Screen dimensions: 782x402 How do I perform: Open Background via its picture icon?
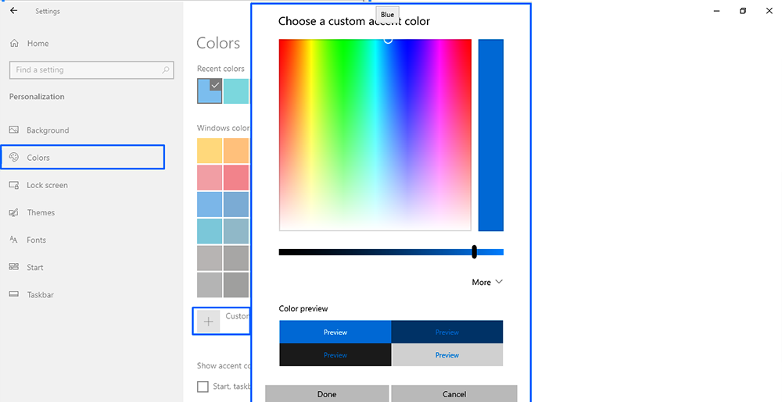pyautogui.click(x=14, y=130)
